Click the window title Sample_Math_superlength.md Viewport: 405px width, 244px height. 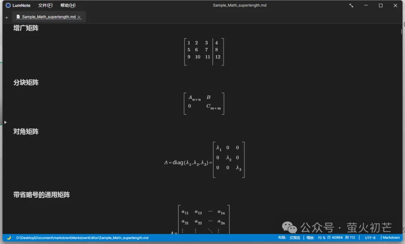(240, 5)
